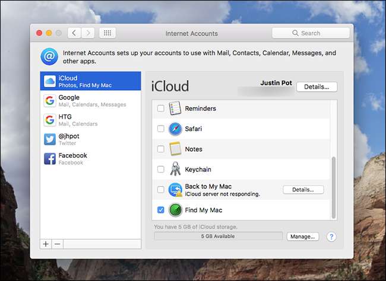Enable the Keychain checkbox
386x281 pixels.
tap(160, 169)
